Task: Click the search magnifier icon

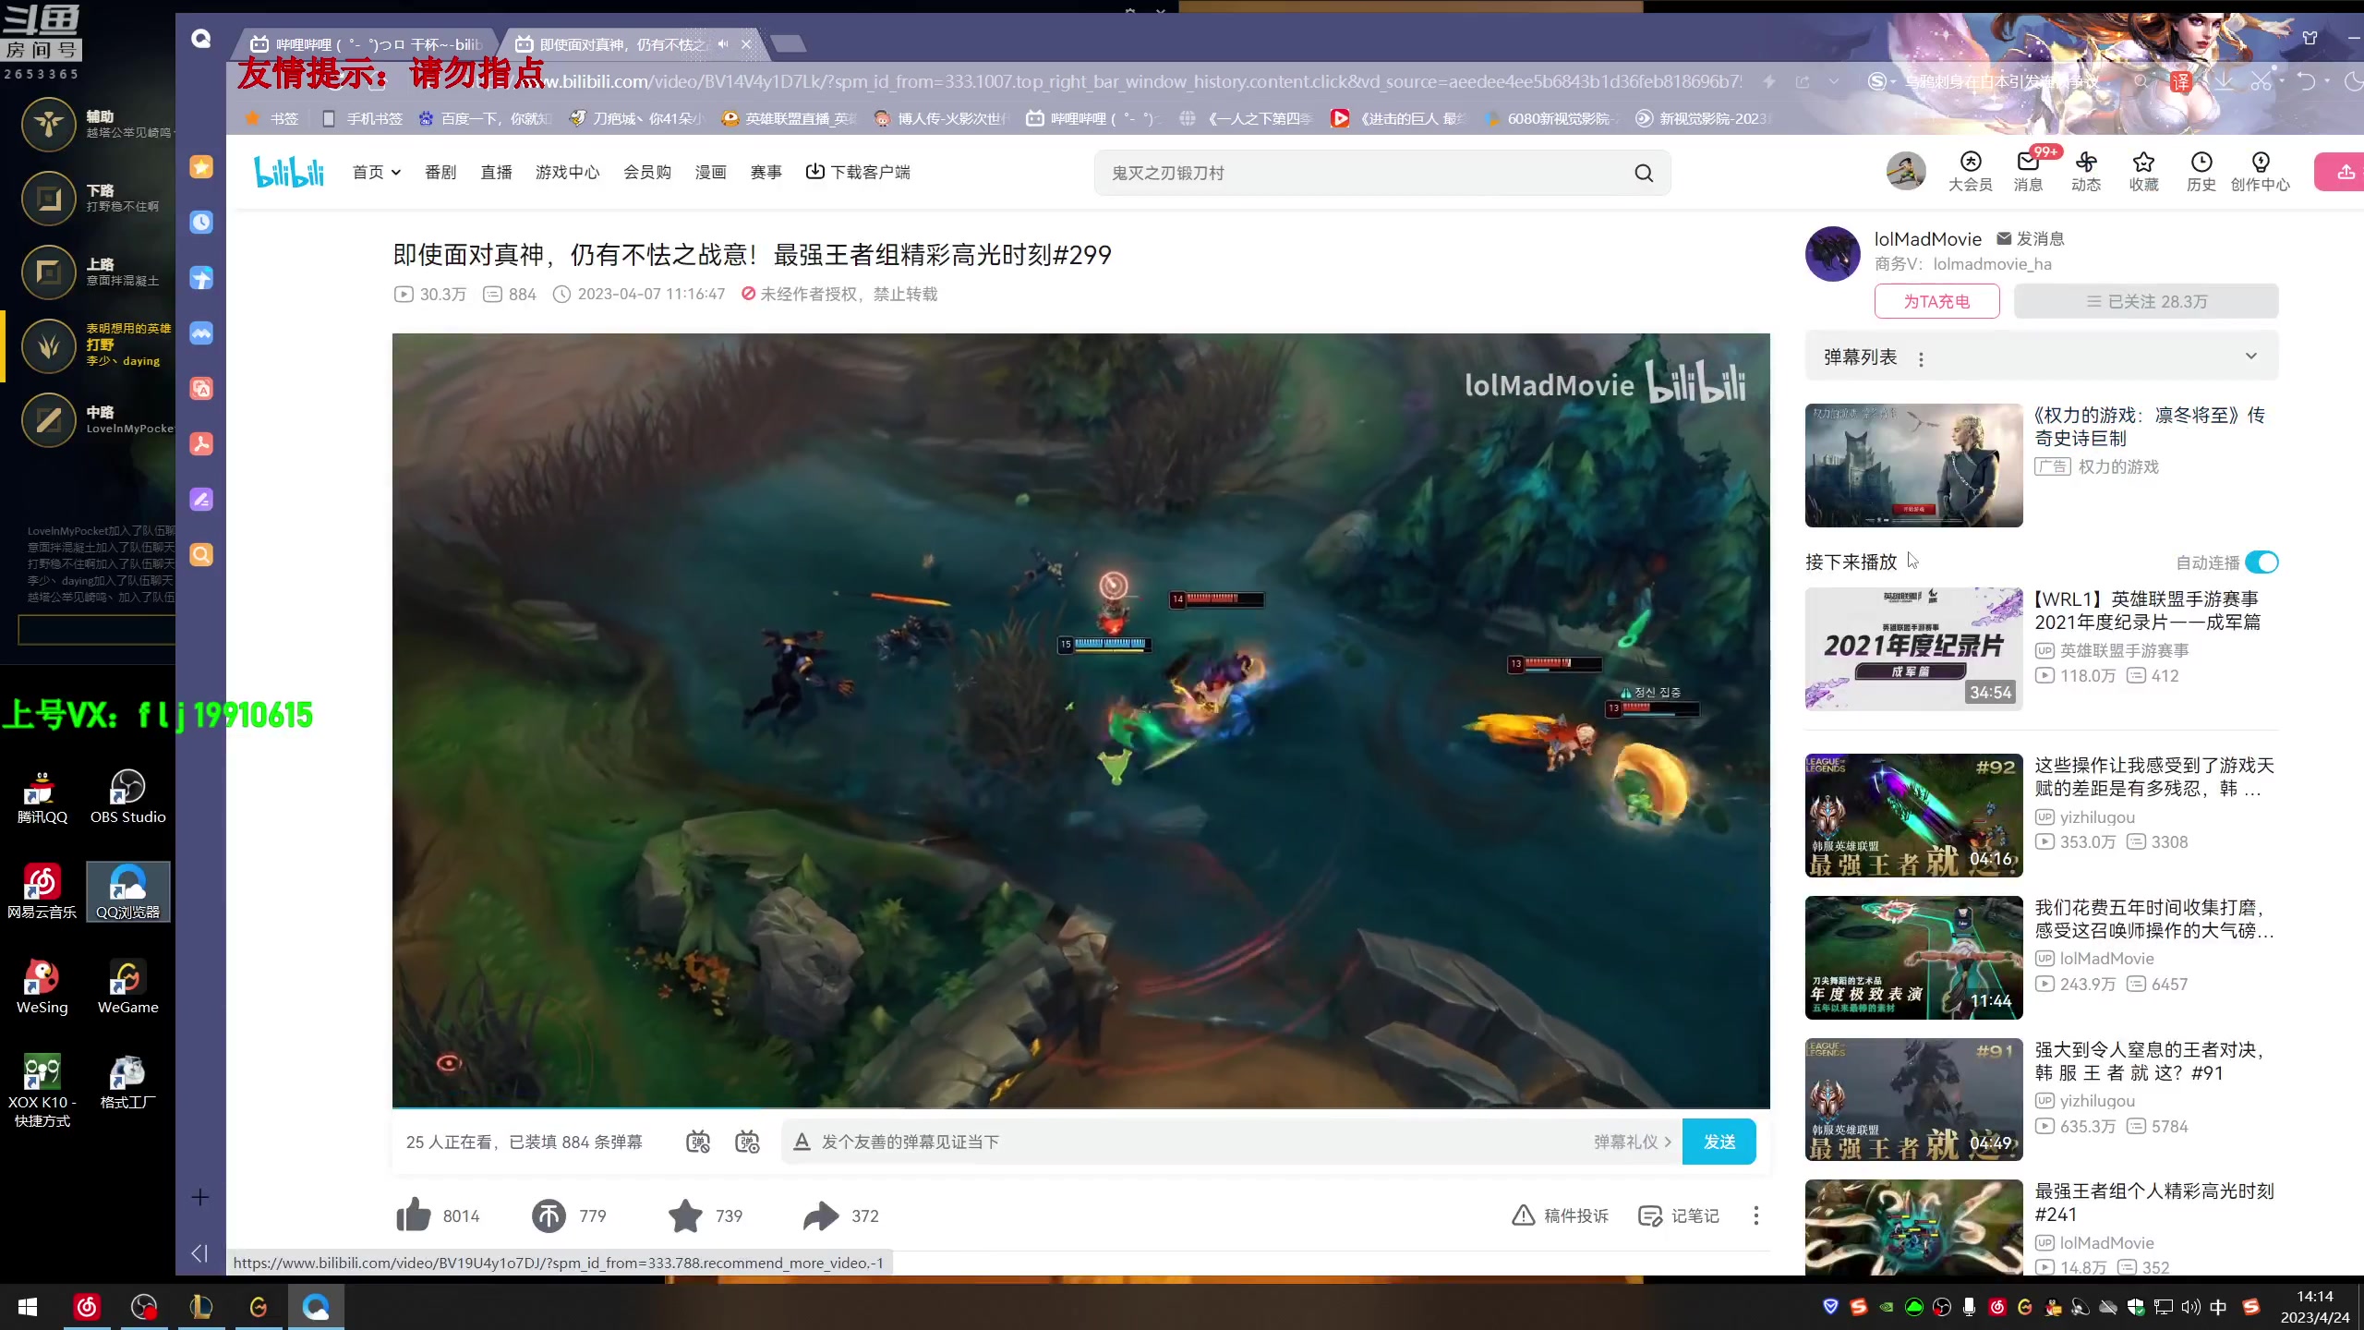Action: [1644, 173]
